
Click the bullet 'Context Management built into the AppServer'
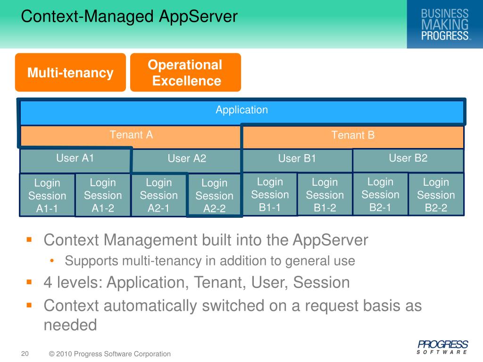206,240
